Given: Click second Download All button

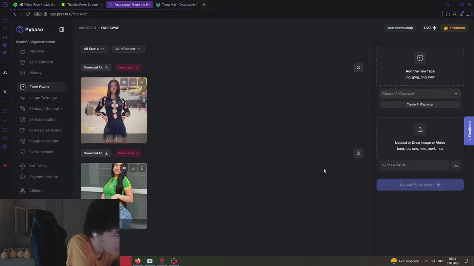Looking at the screenshot, I should click(x=96, y=153).
